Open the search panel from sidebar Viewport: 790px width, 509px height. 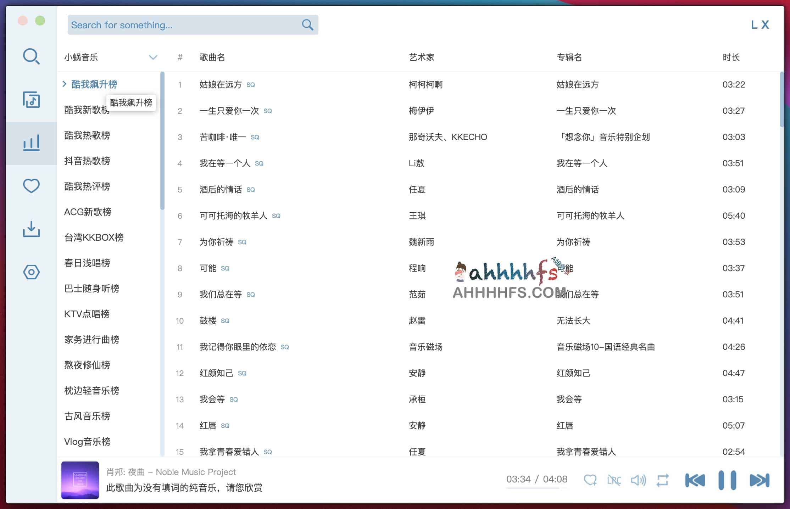click(31, 56)
